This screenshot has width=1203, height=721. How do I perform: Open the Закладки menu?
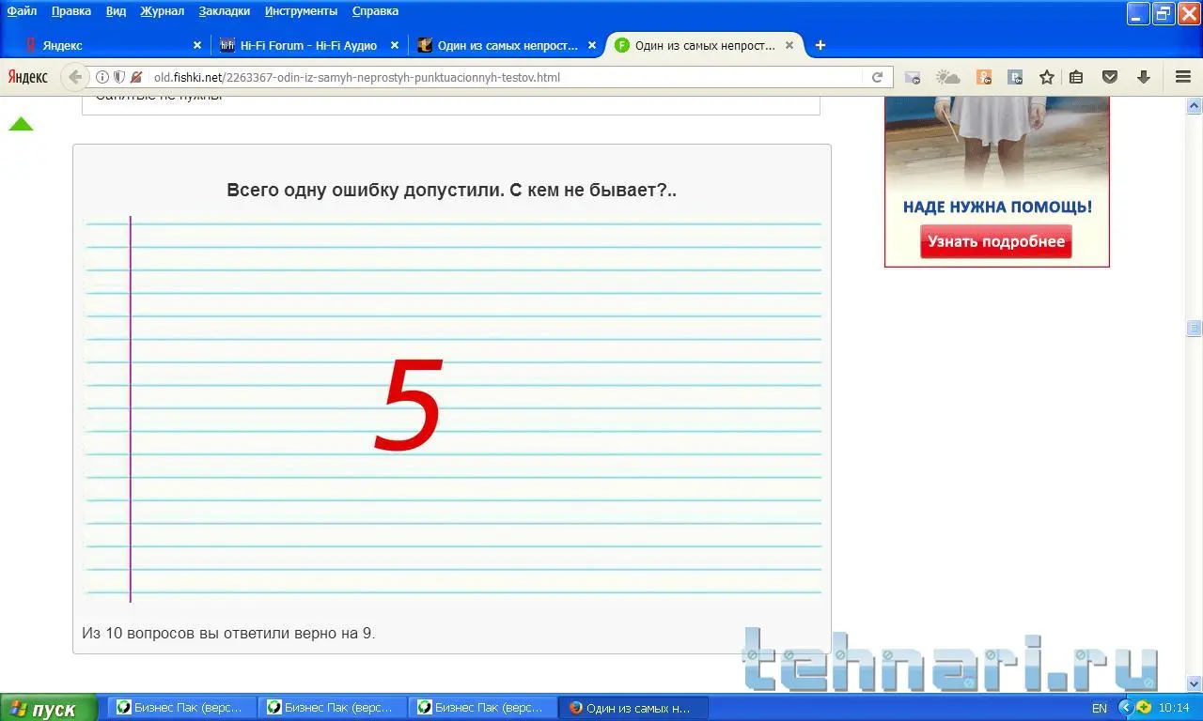pyautogui.click(x=225, y=11)
